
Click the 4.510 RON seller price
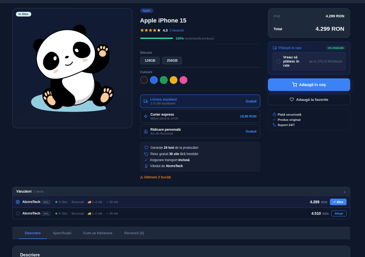pos(320,214)
